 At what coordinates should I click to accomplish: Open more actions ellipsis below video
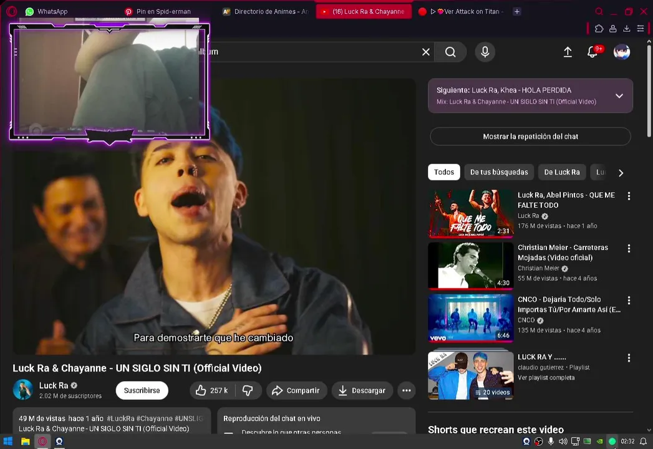tap(407, 390)
